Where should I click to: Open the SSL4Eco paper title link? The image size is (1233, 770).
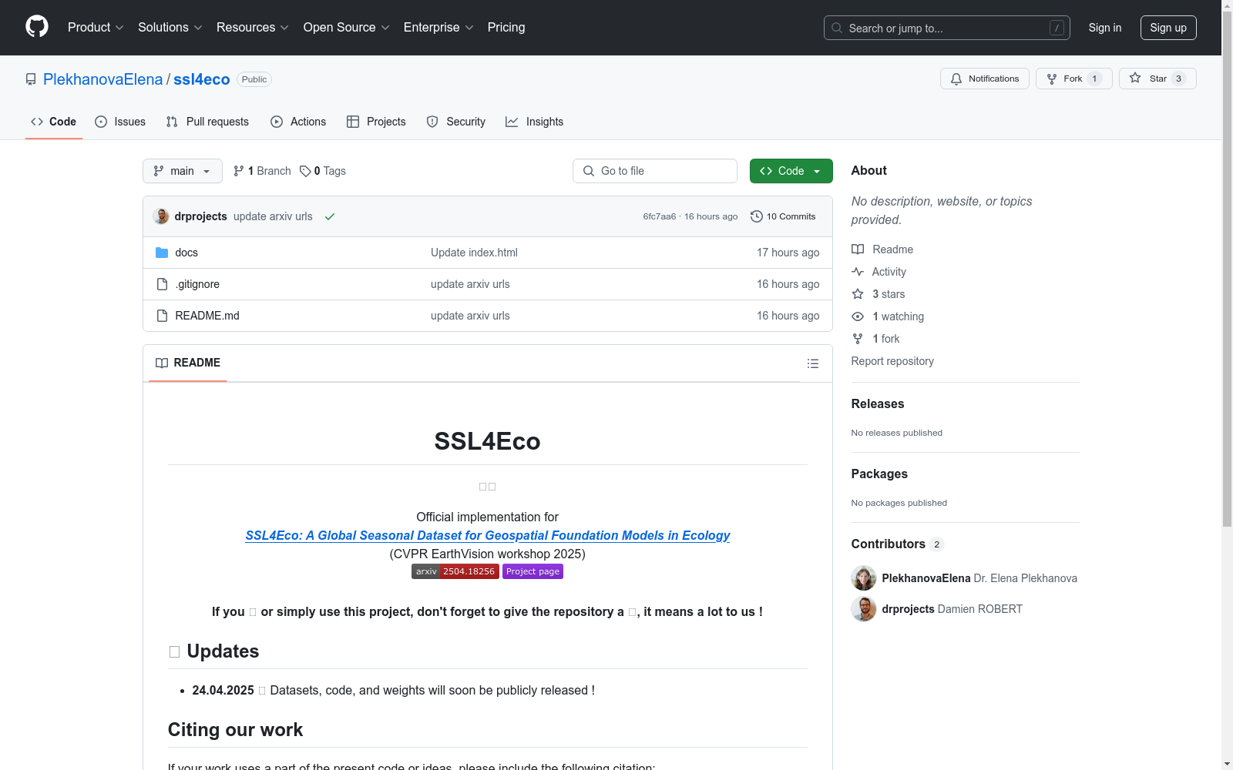[x=488, y=535]
